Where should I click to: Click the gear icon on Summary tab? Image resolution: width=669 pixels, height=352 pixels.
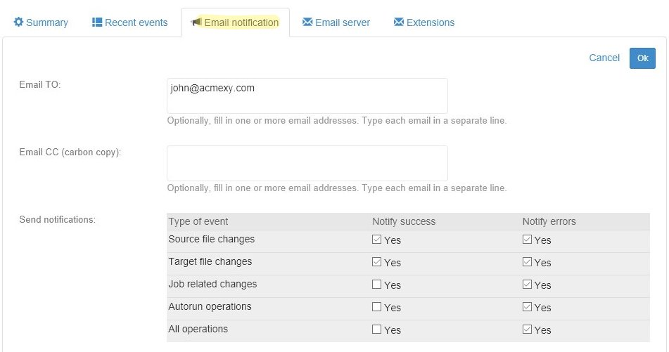coord(19,22)
